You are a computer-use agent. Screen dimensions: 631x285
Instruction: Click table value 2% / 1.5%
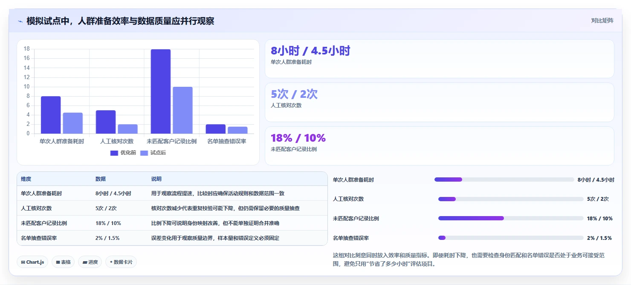(107, 238)
